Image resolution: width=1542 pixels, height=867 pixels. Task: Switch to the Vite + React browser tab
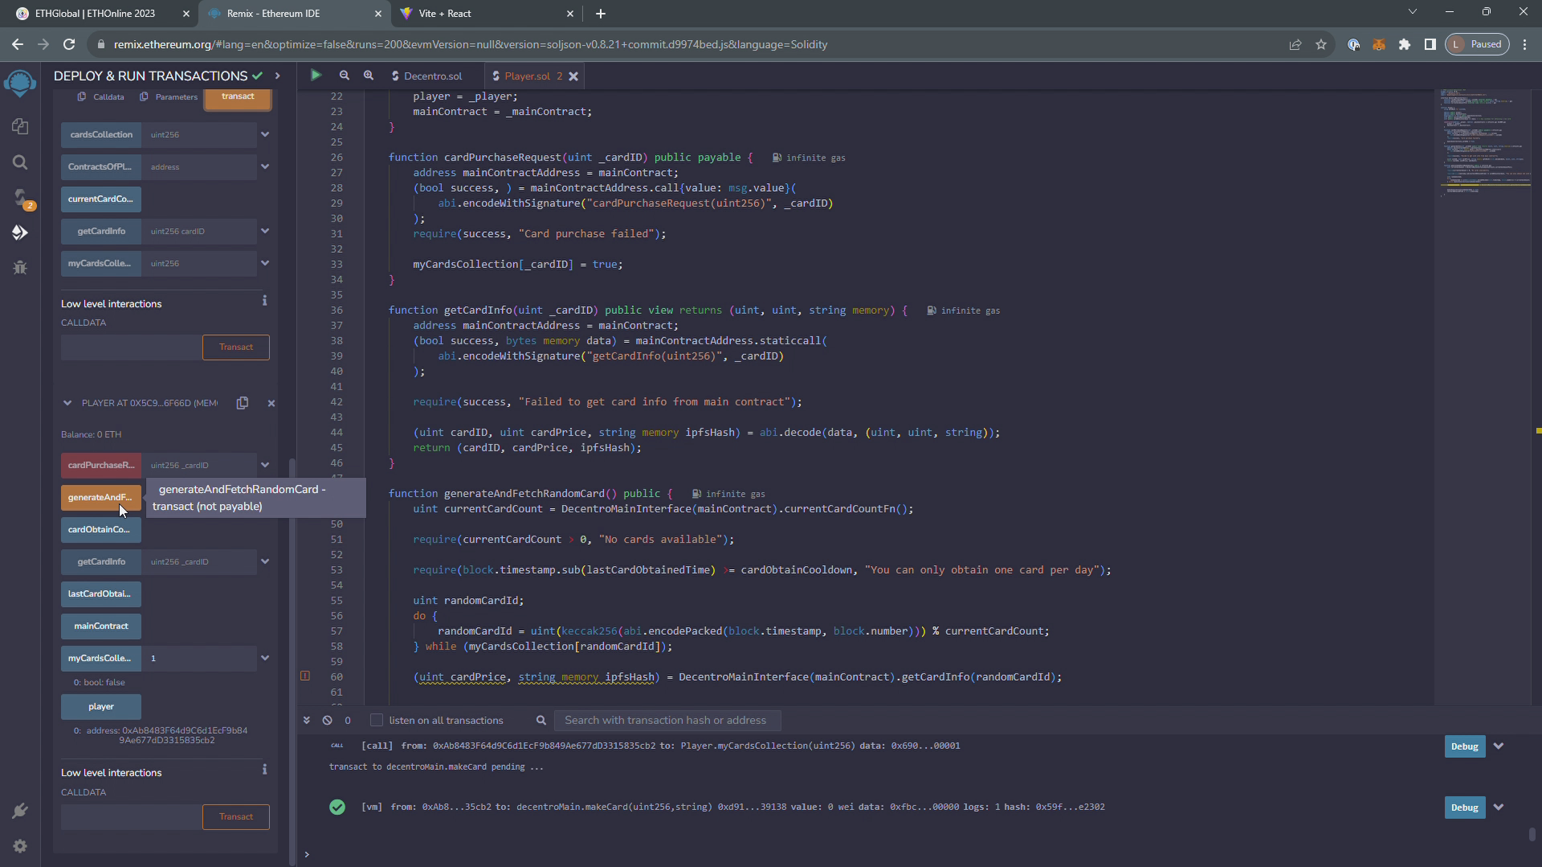point(485,14)
